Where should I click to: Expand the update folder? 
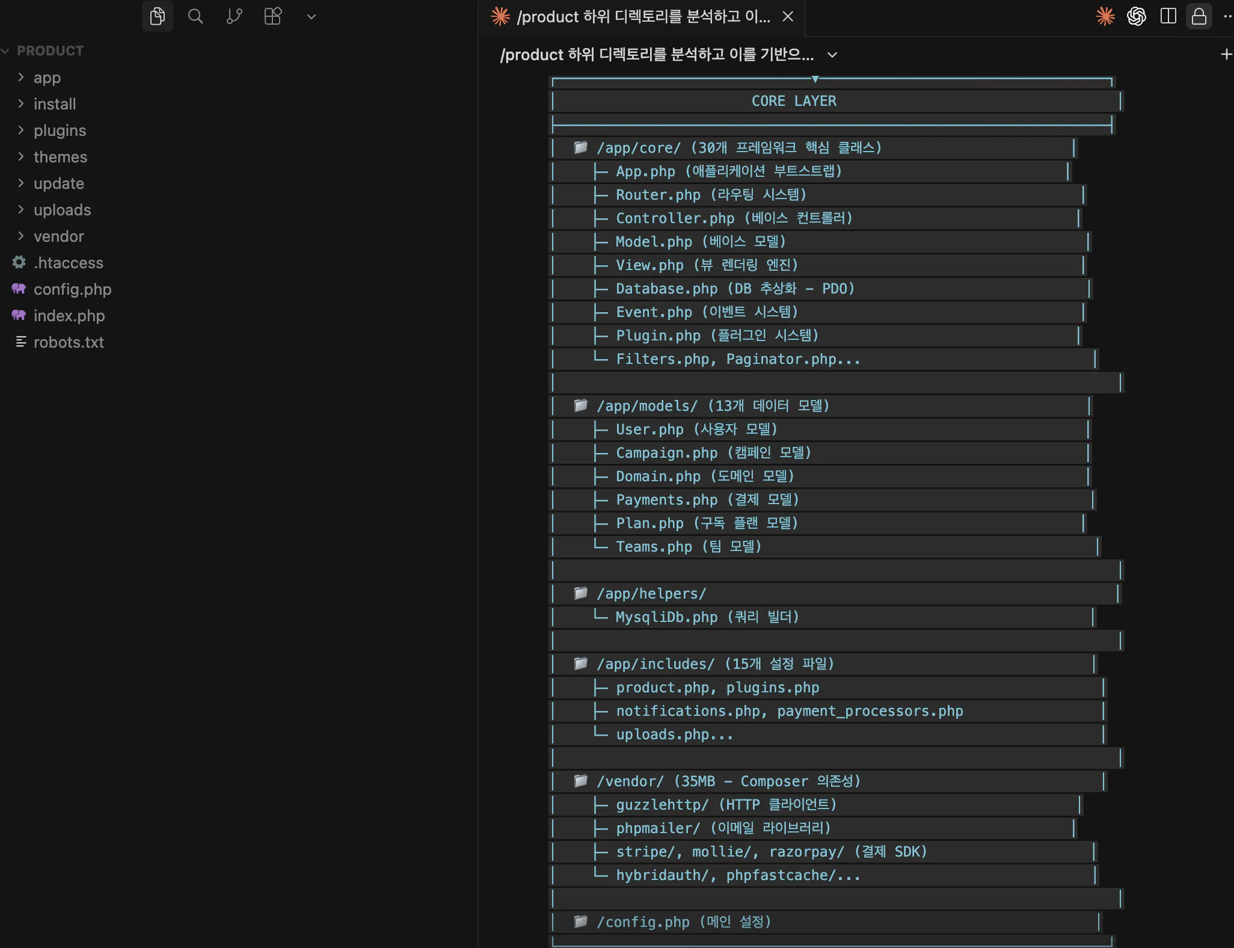58,183
